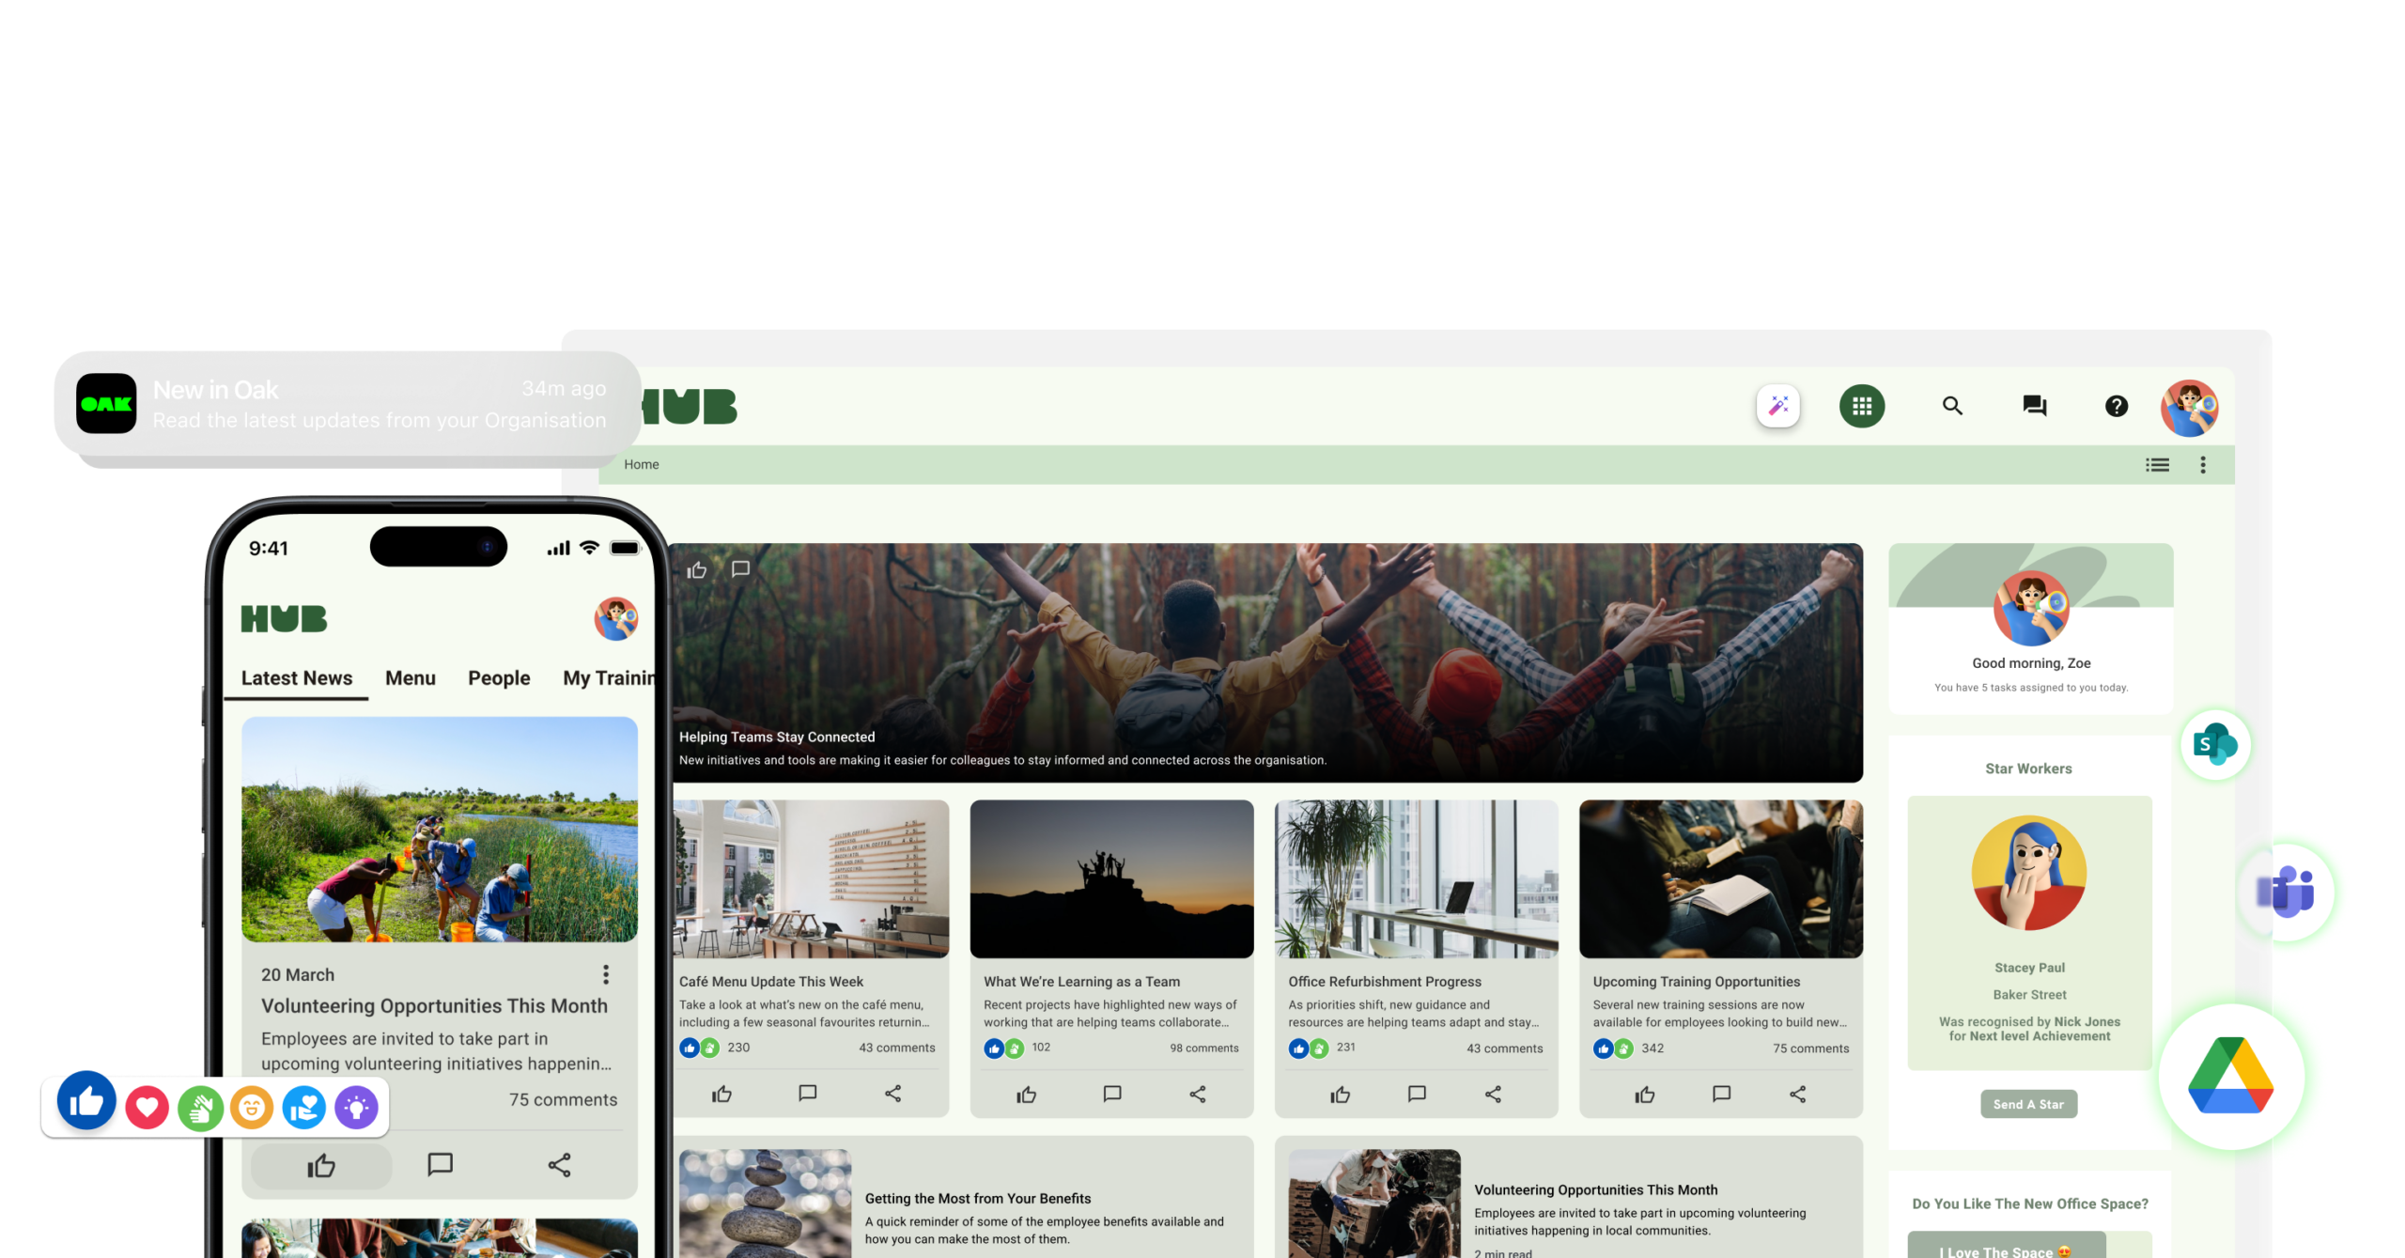
Task: Open the list view menu in breadcrumb bar
Action: (x=2157, y=465)
